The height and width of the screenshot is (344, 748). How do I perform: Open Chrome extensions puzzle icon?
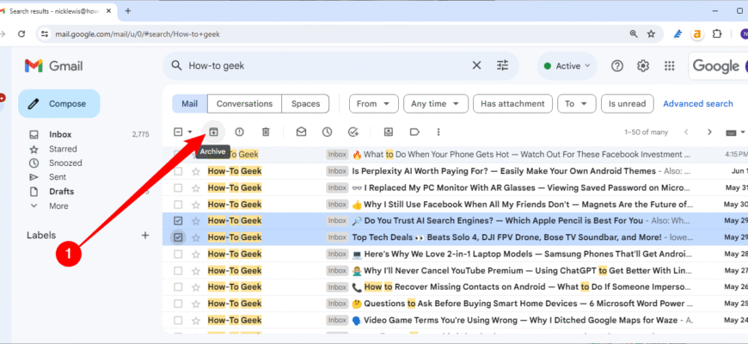(x=716, y=34)
